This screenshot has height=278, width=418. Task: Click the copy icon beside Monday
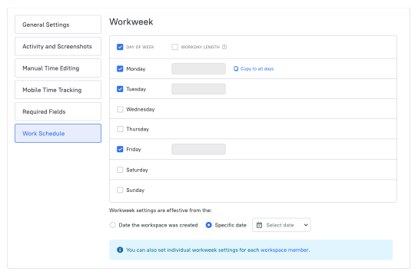pos(236,69)
